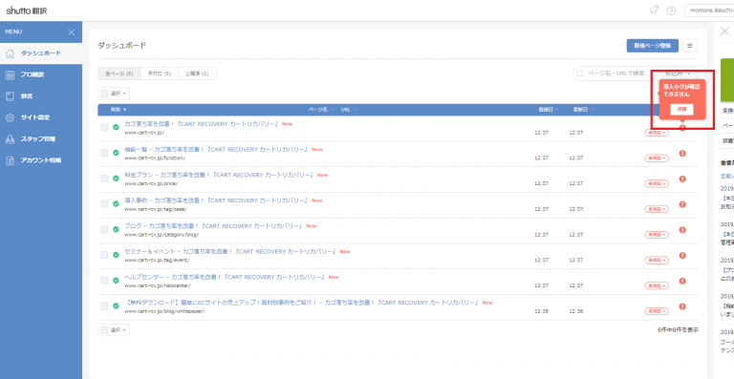Switch to the 公開済 (0) tab
The width and height of the screenshot is (734, 379).
pyautogui.click(x=197, y=74)
